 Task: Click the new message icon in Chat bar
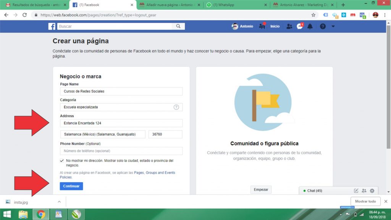tap(356, 191)
